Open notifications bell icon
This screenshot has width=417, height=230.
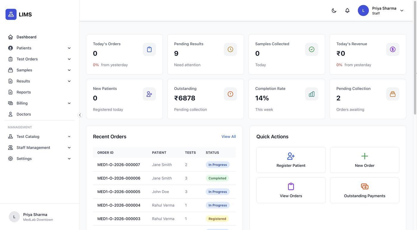tap(347, 10)
